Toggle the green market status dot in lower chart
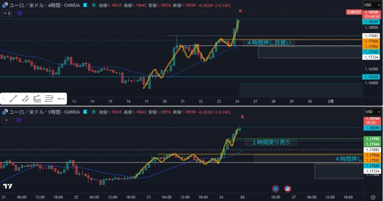 click(x=93, y=112)
